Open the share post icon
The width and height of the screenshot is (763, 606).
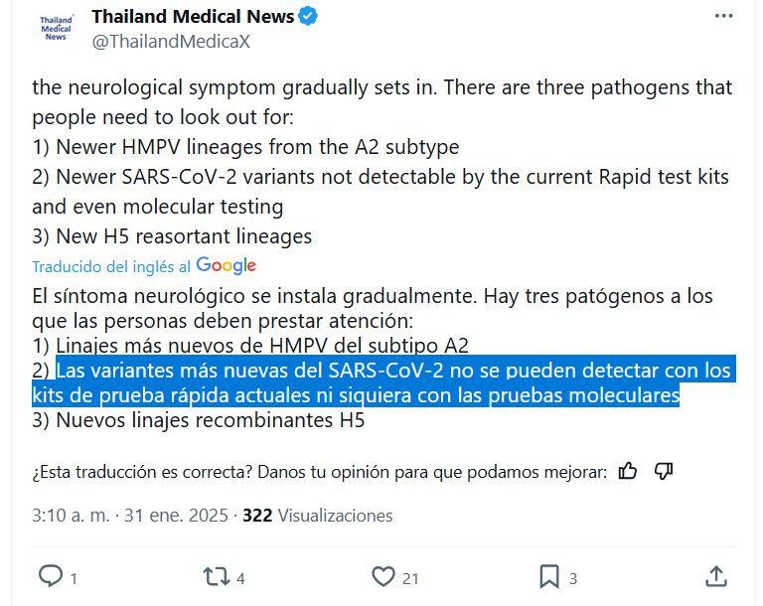(x=715, y=575)
